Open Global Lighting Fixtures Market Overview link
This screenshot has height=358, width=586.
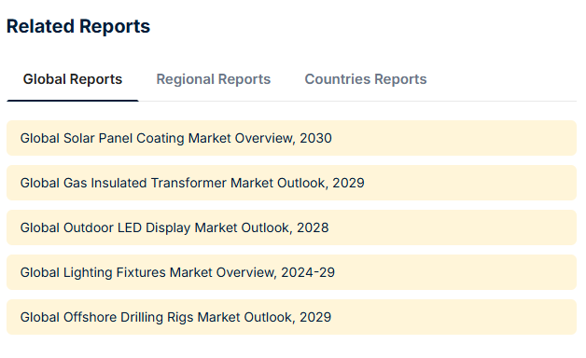(x=177, y=272)
